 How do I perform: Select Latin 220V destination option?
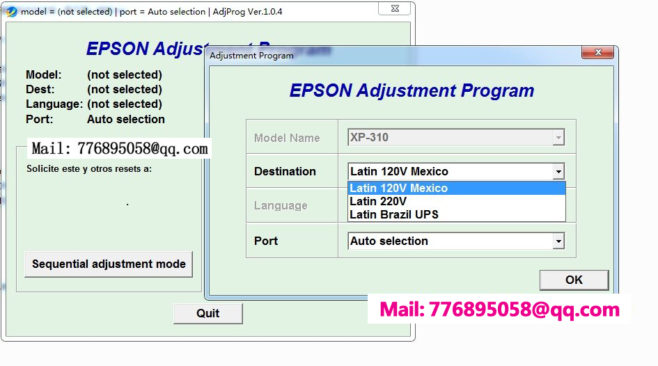(x=457, y=201)
